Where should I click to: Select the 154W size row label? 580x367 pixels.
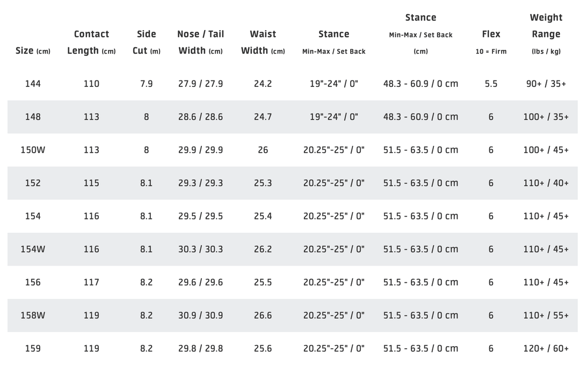(x=33, y=249)
